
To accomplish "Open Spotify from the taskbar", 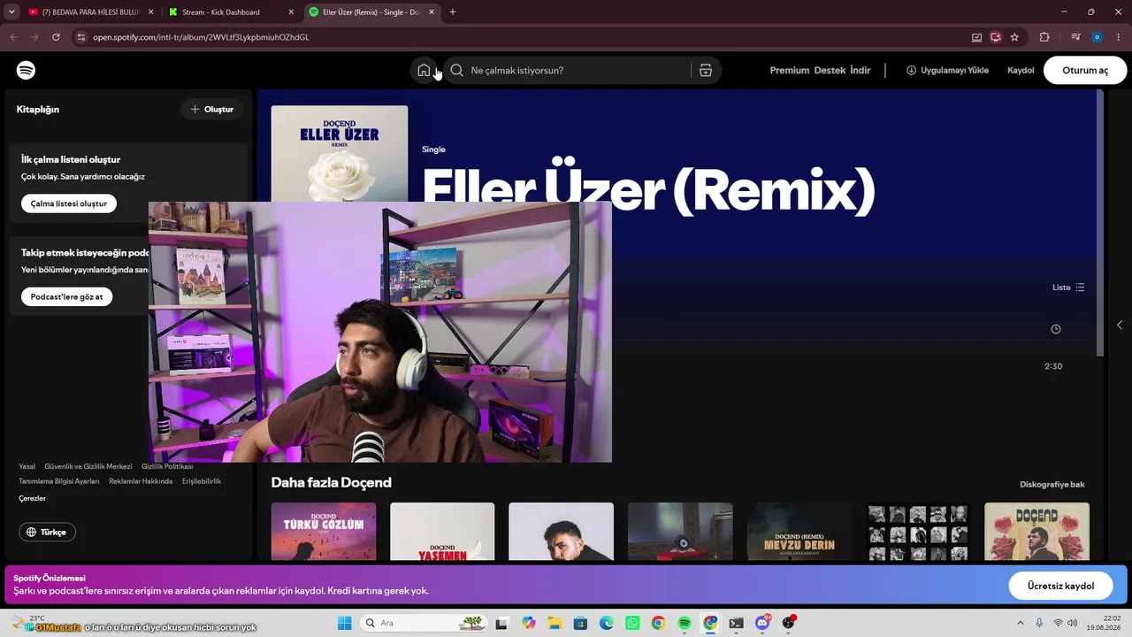I will coord(685,623).
